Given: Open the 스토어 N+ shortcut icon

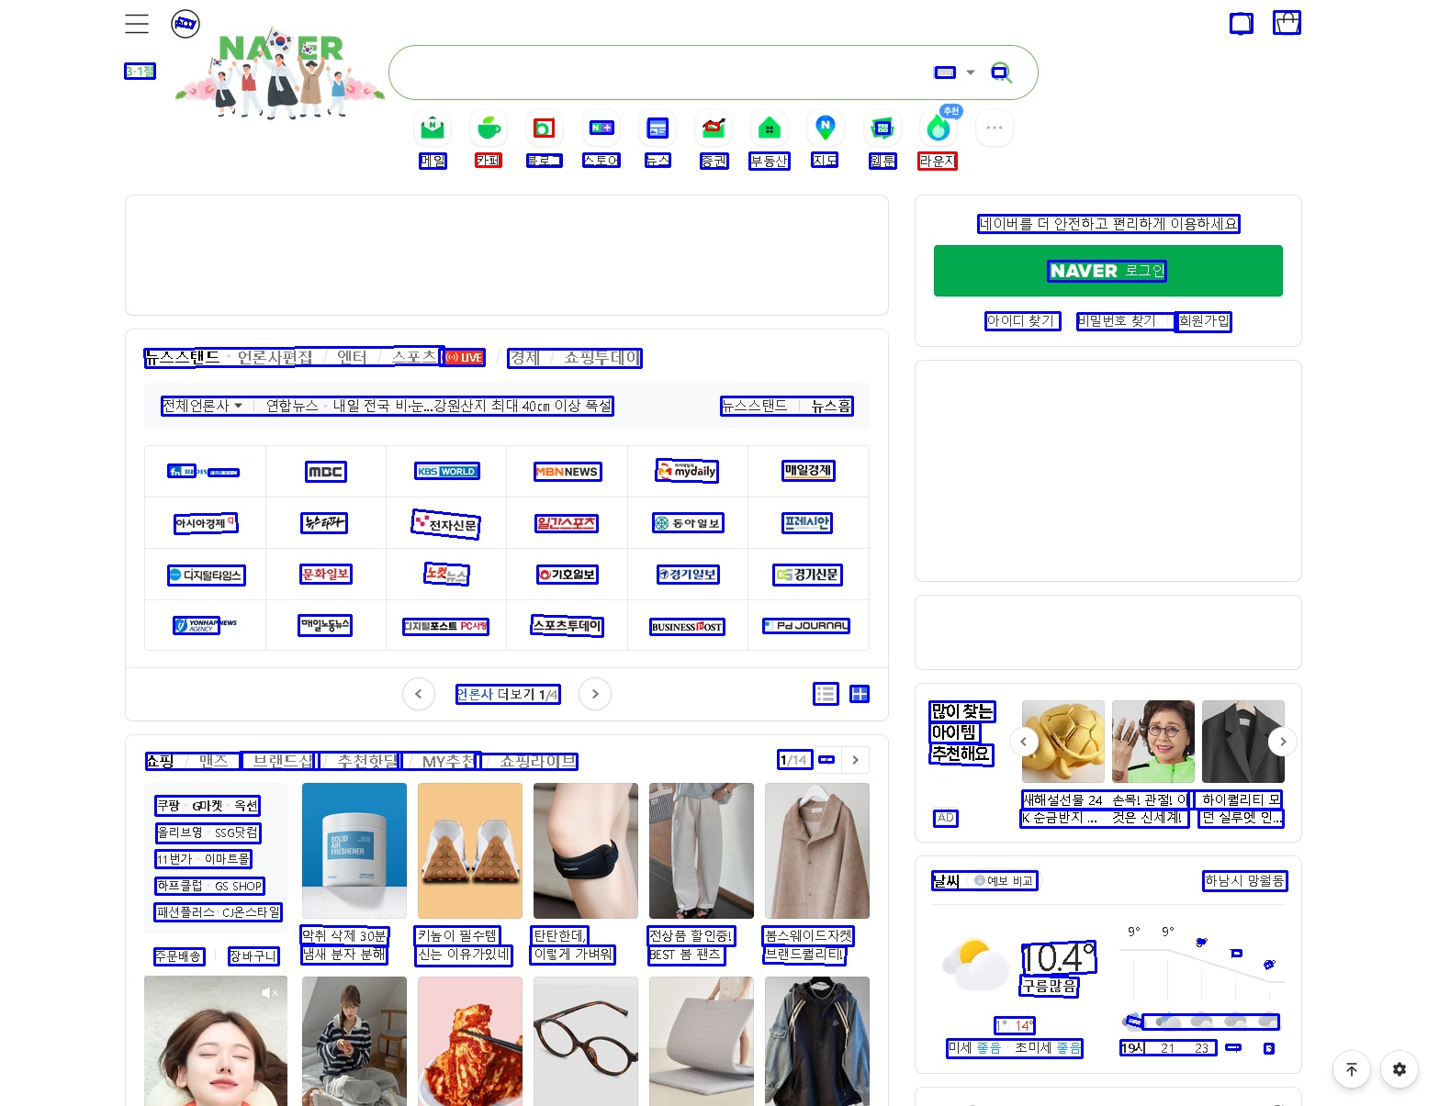Looking at the screenshot, I should coord(601,128).
